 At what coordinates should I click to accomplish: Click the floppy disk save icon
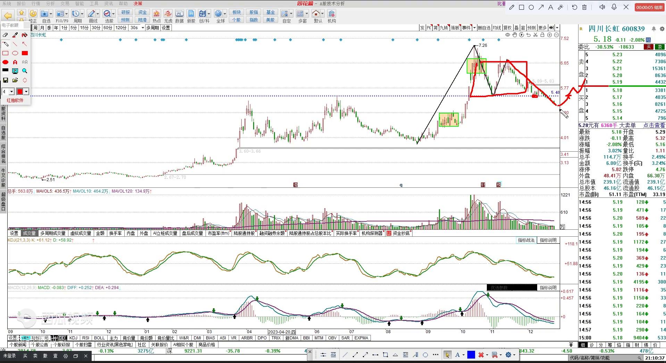point(5,80)
